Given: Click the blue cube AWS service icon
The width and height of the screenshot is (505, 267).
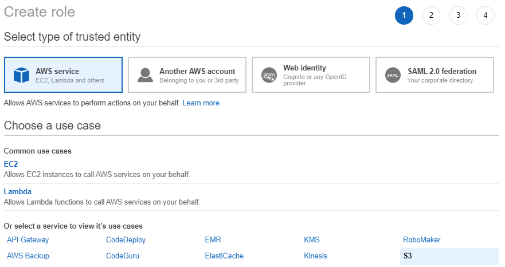Looking at the screenshot, I should (22, 75).
